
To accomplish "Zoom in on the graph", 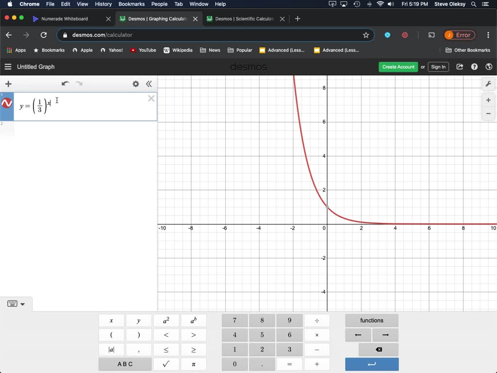I will (488, 100).
